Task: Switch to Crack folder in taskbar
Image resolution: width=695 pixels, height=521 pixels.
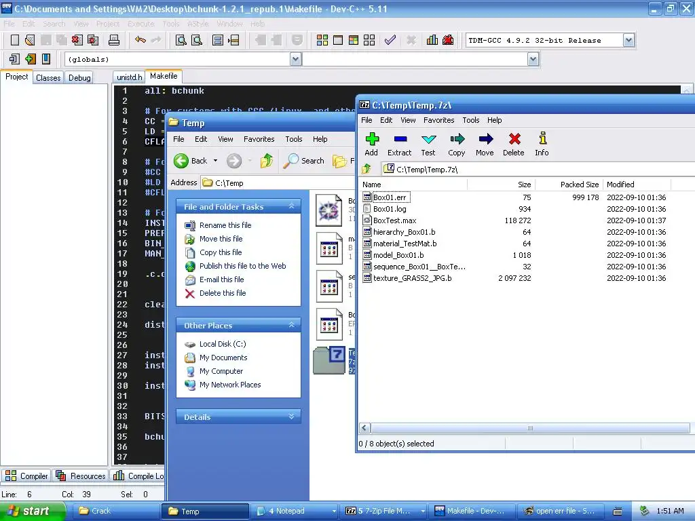Action: [x=115, y=512]
